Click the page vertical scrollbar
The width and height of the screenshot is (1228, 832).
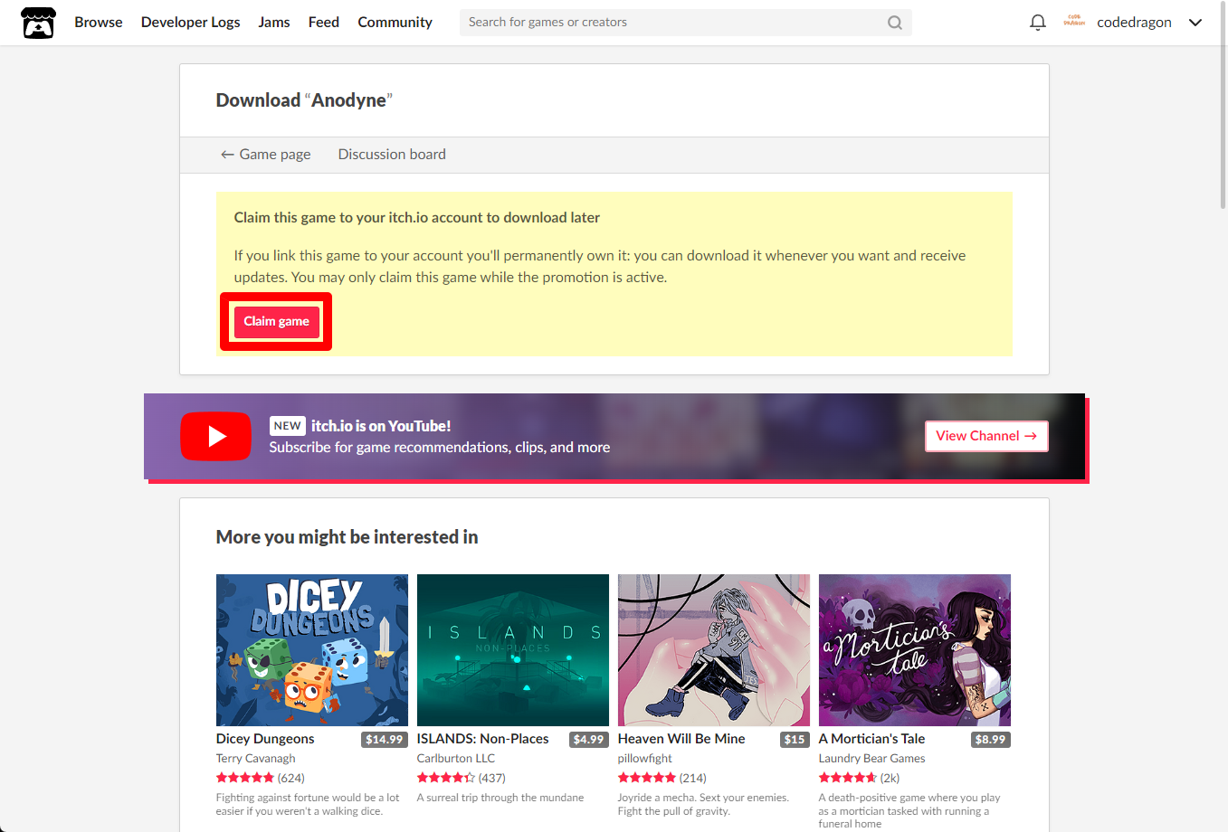click(1223, 106)
